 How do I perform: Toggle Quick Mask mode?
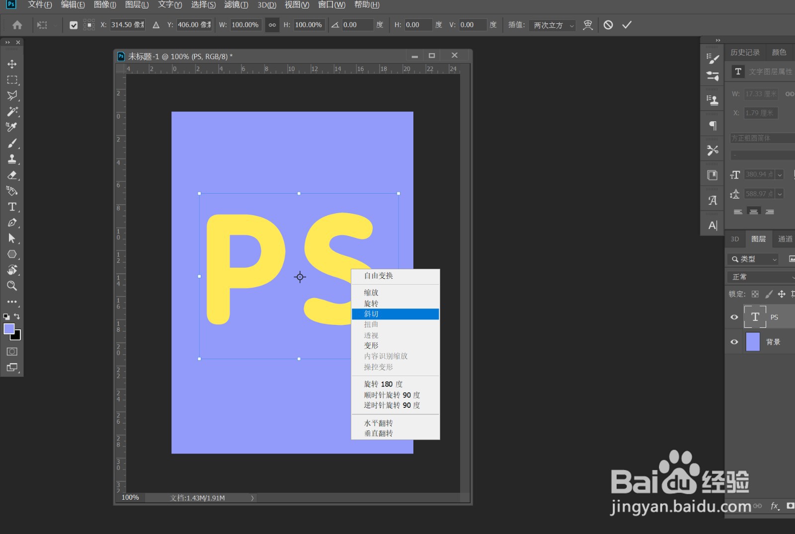coord(12,352)
